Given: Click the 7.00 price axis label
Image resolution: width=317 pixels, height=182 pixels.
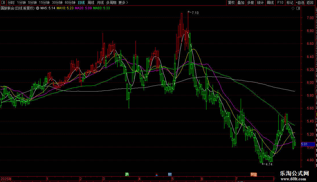Looking at the screenshot, I should point(310,18).
